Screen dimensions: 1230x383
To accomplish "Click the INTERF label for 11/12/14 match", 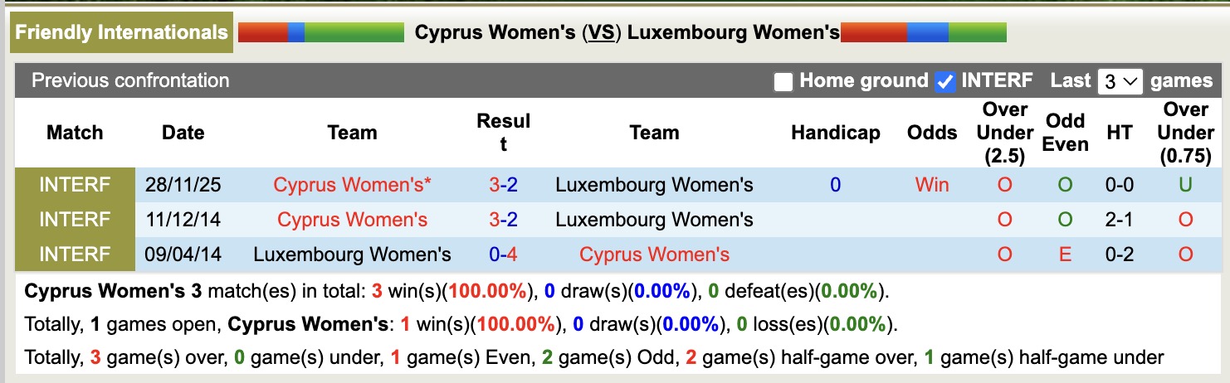I will pyautogui.click(x=75, y=220).
